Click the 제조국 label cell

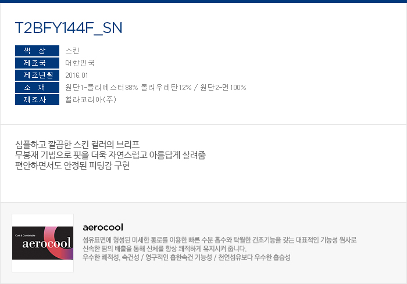point(37,63)
